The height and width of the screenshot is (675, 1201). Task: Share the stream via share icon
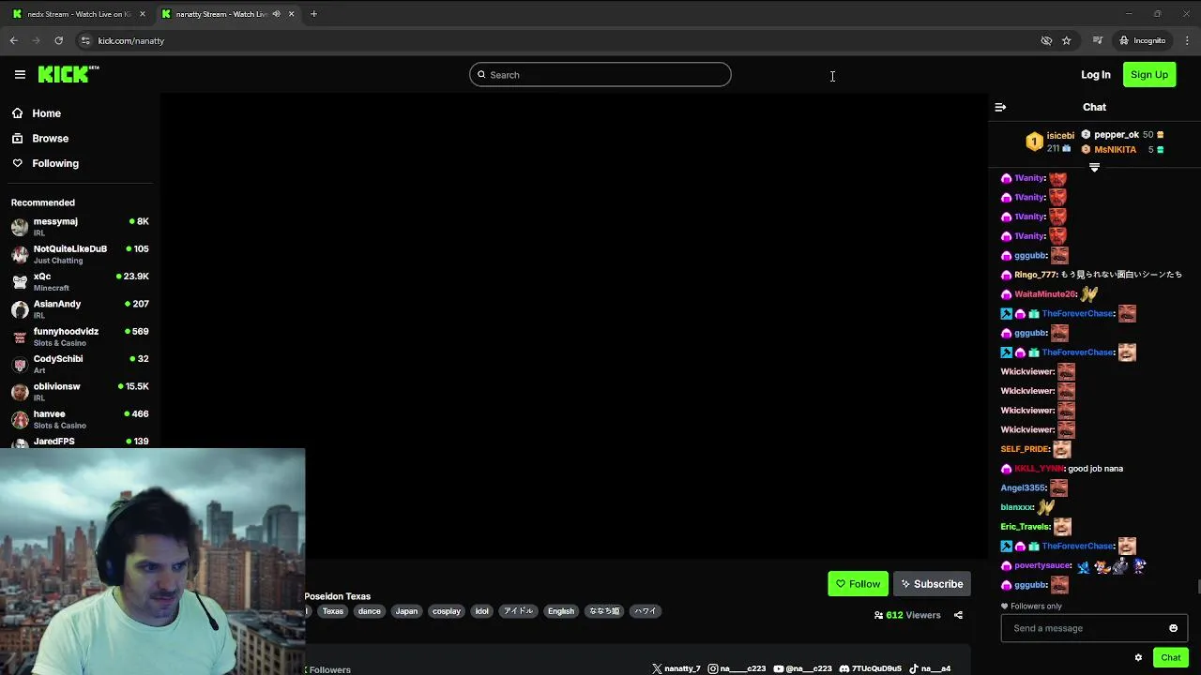(958, 615)
